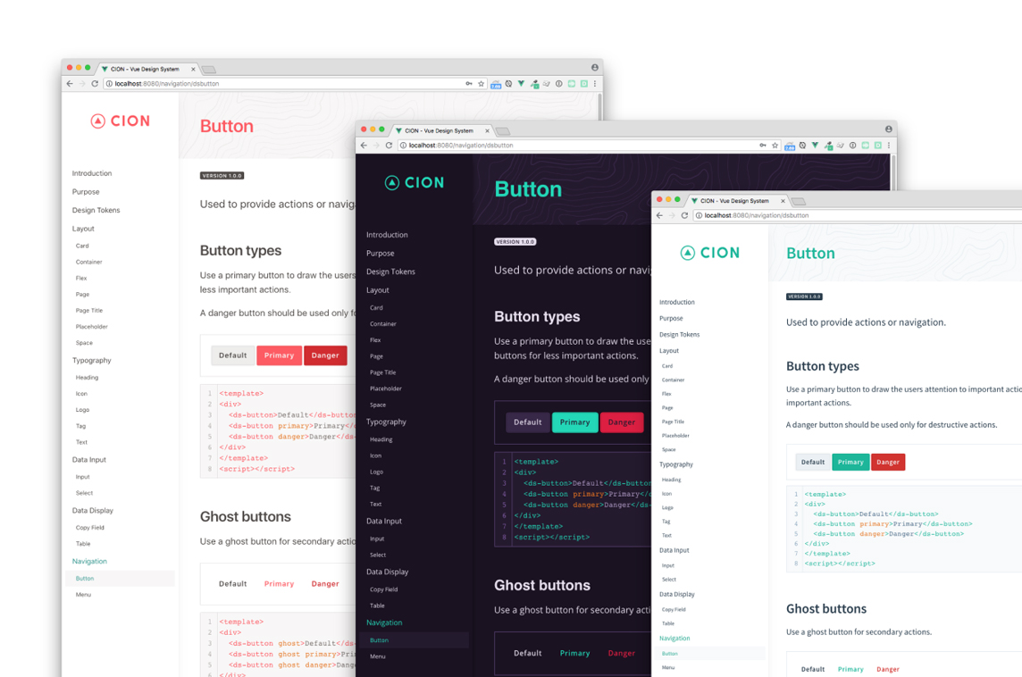Viewport: 1022px width, 677px height.
Task: Open Layout in the green-themed front window's sidebar
Action: 669,350
